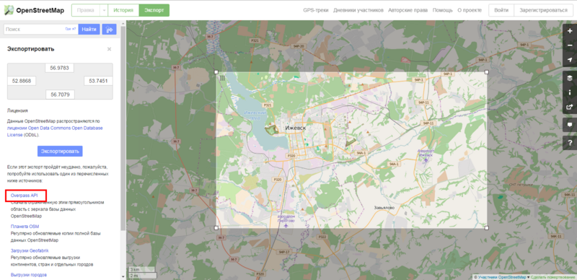Click the P322 road shield below the selection
577x280 pixels.
coord(322,236)
